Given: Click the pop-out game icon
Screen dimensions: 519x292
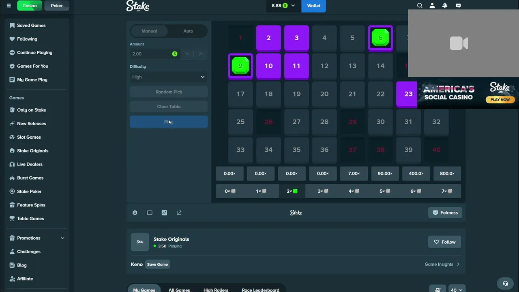Looking at the screenshot, I should pos(179,213).
